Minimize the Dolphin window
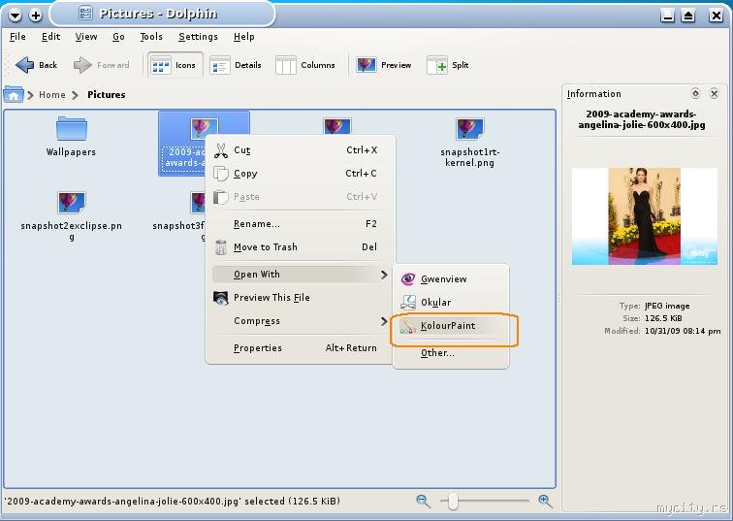Screen dimensions: 733x521 (x=667, y=16)
